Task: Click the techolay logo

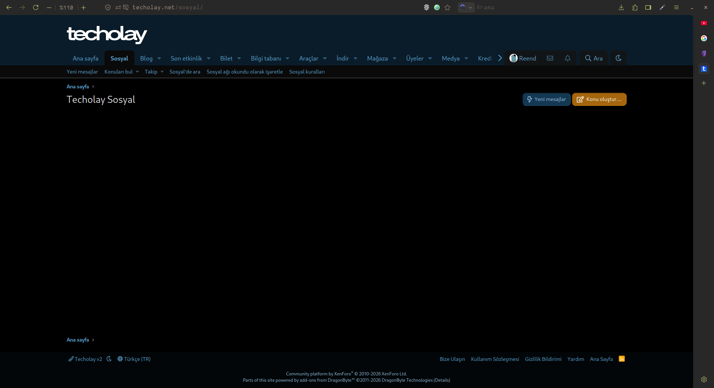Action: pyautogui.click(x=107, y=35)
